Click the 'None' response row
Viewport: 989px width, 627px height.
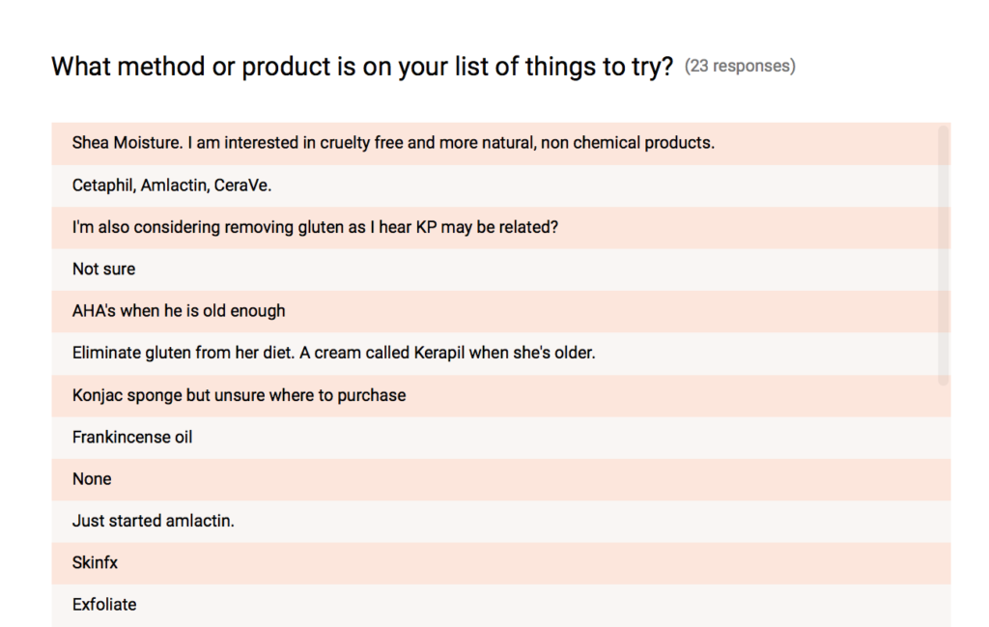tap(501, 479)
